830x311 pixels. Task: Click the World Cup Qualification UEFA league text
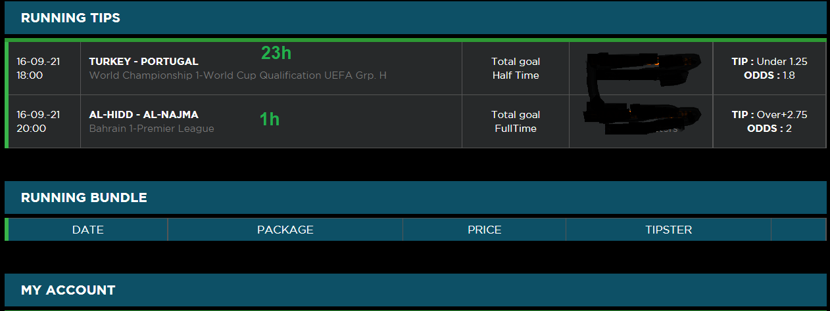(237, 75)
